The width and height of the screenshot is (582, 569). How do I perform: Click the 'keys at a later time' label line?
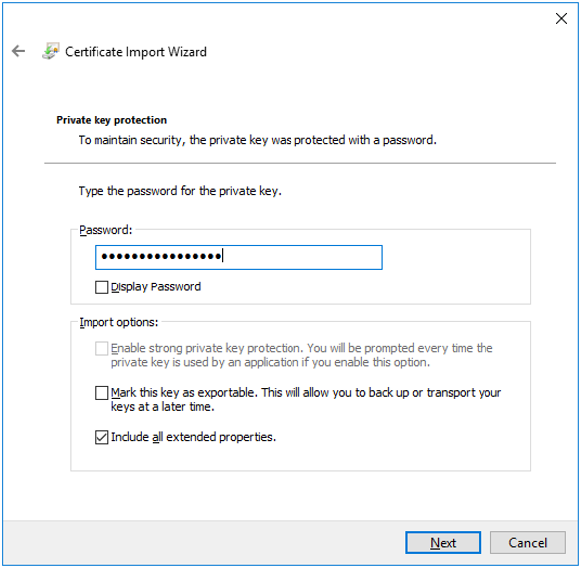tap(162, 407)
